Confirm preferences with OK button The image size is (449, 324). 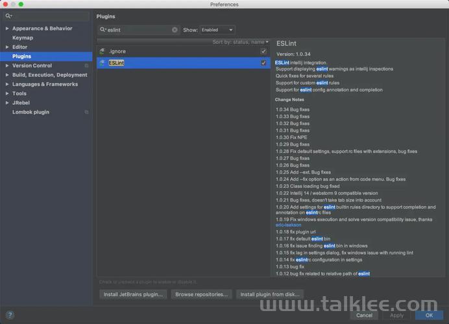429,315
